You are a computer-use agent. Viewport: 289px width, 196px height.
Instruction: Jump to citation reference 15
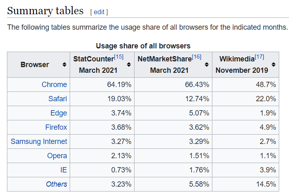(x=119, y=57)
